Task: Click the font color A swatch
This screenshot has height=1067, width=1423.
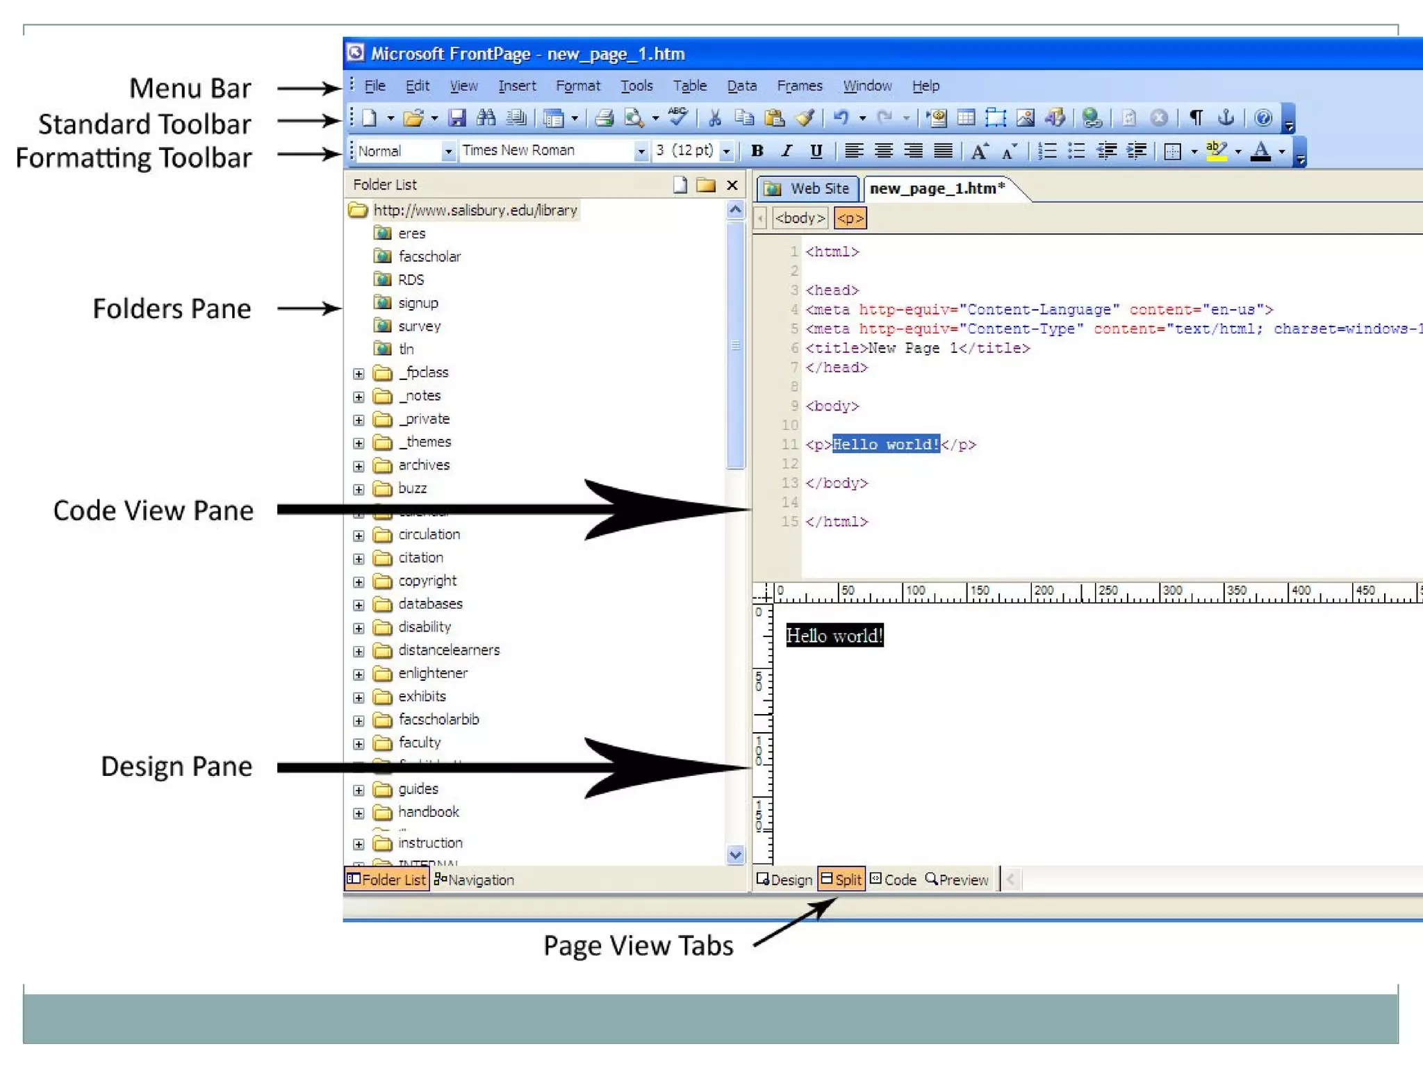Action: pos(1260,151)
